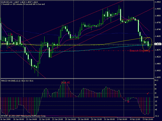Click the -72.3 MACD scale label

point(157,116)
